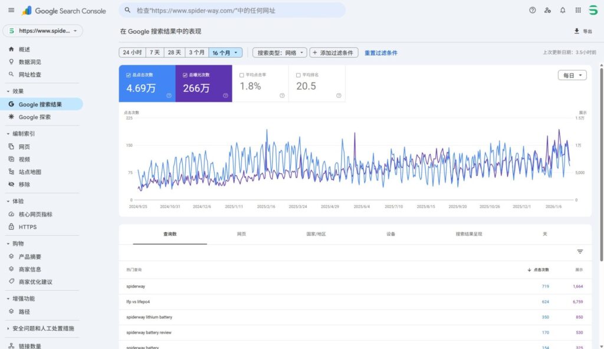Click the export download icon
This screenshot has width=604, height=349.
pyautogui.click(x=577, y=31)
